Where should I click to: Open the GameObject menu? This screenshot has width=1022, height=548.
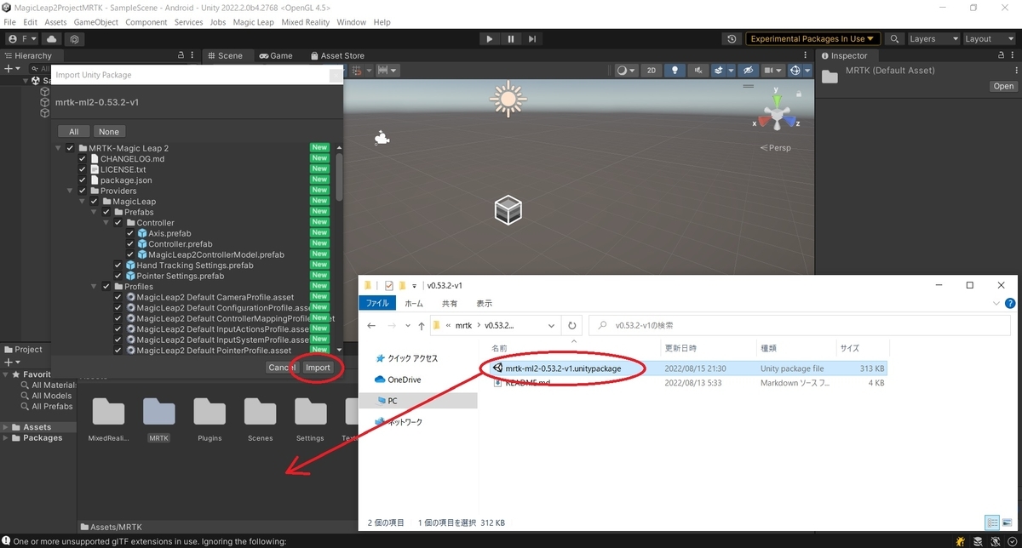click(x=96, y=22)
